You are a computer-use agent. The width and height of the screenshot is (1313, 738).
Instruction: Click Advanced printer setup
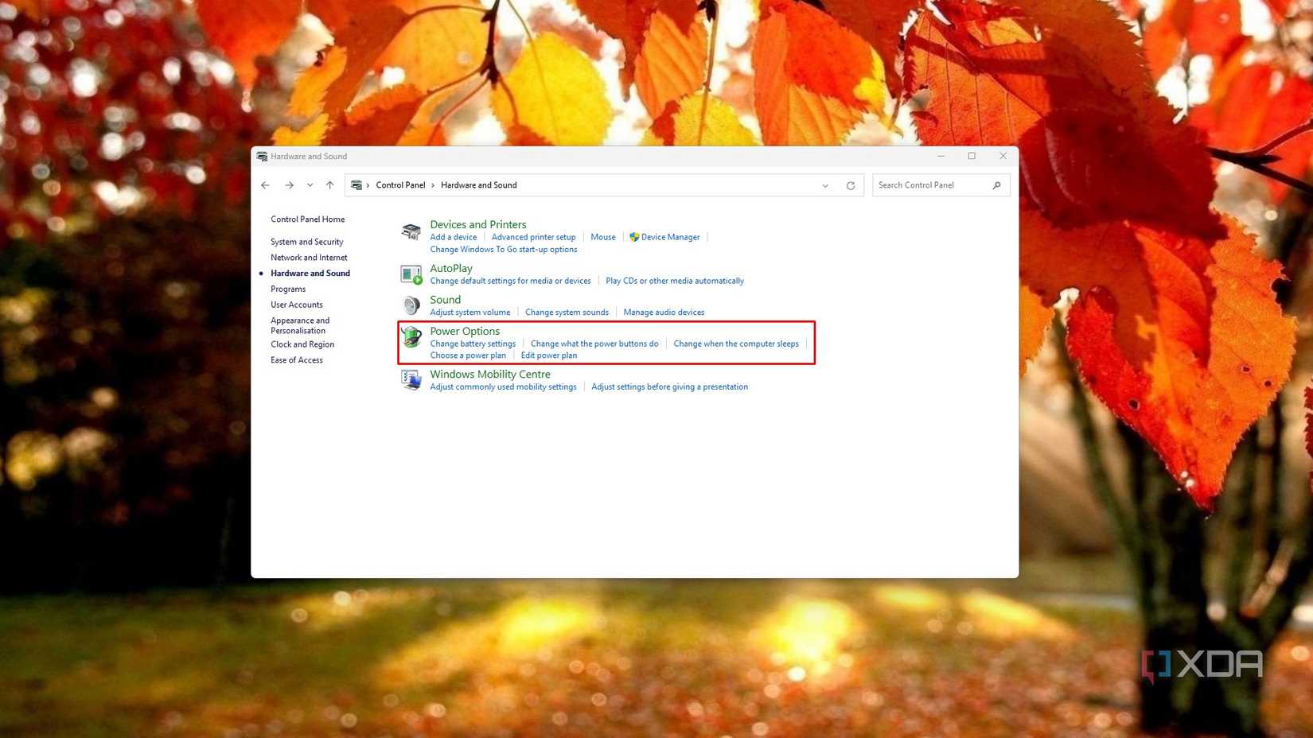pyautogui.click(x=533, y=237)
